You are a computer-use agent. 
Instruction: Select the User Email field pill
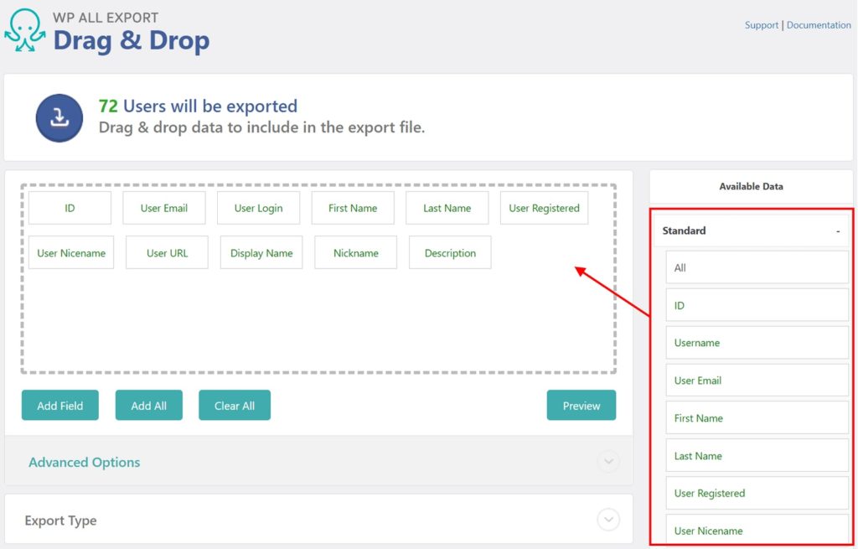tap(164, 207)
